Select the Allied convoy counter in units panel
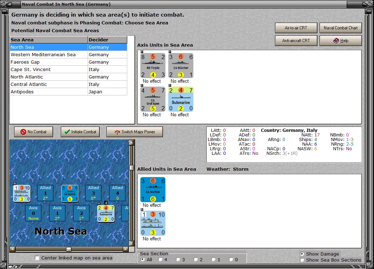 click(x=153, y=223)
